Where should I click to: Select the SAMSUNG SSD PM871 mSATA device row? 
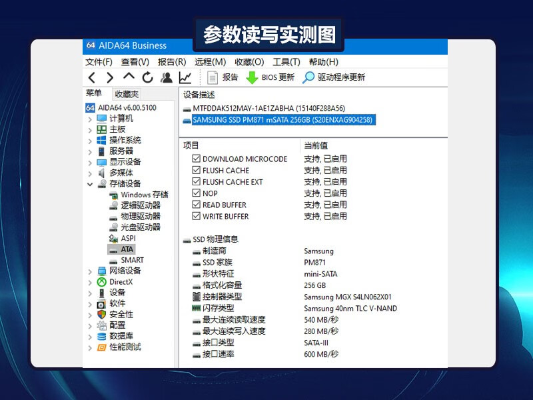pyautogui.click(x=282, y=120)
